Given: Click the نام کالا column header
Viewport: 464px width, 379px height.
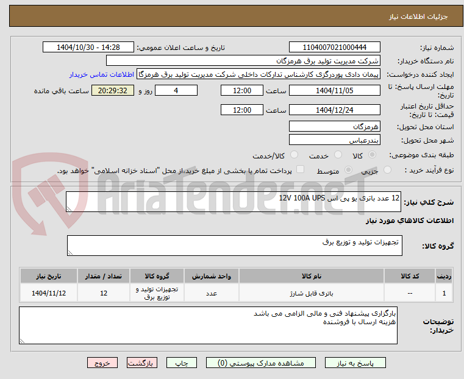Looking at the screenshot, I should pyautogui.click(x=312, y=276).
